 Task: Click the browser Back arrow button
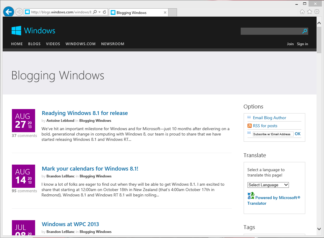[8, 12]
